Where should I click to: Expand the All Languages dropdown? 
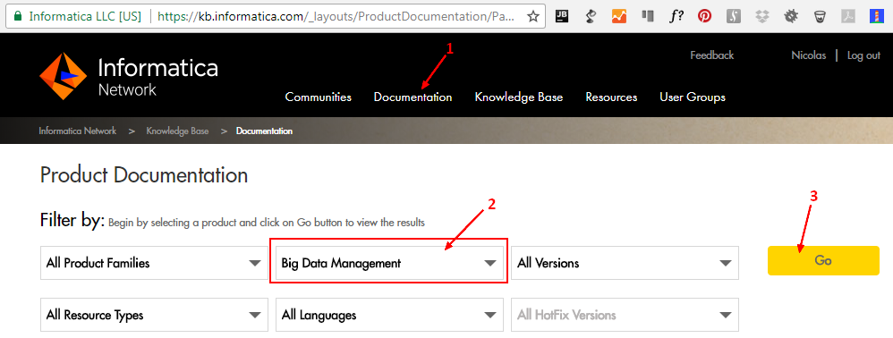point(389,315)
